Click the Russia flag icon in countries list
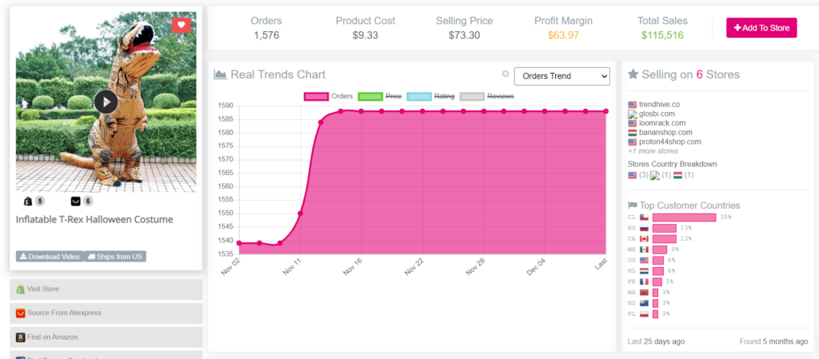This screenshot has width=819, height=359. pos(644,228)
